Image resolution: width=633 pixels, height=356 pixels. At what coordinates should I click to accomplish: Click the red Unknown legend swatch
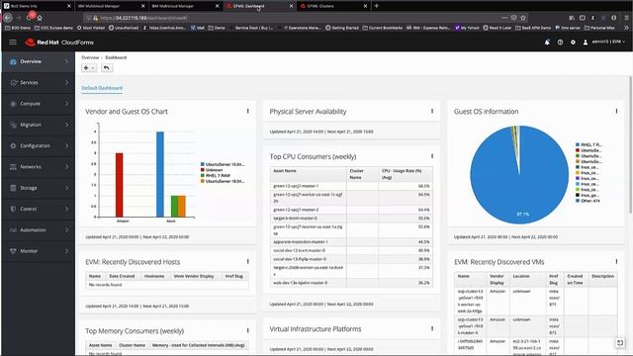click(202, 170)
